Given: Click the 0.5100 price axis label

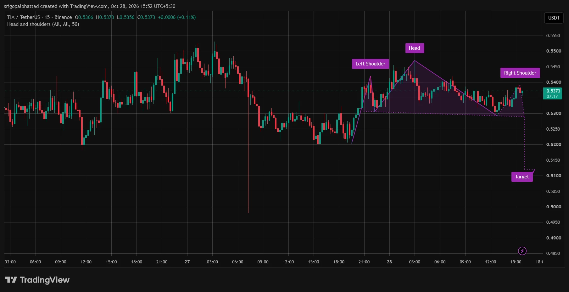Looking at the screenshot, I should coord(553,176).
